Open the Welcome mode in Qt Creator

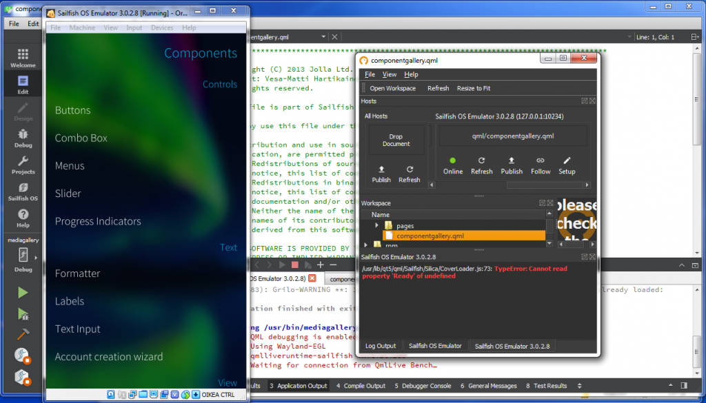coord(23,58)
